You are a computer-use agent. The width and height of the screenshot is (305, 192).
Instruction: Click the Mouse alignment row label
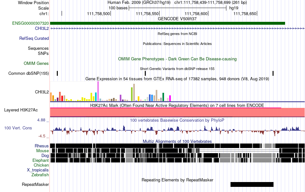pos(42,151)
